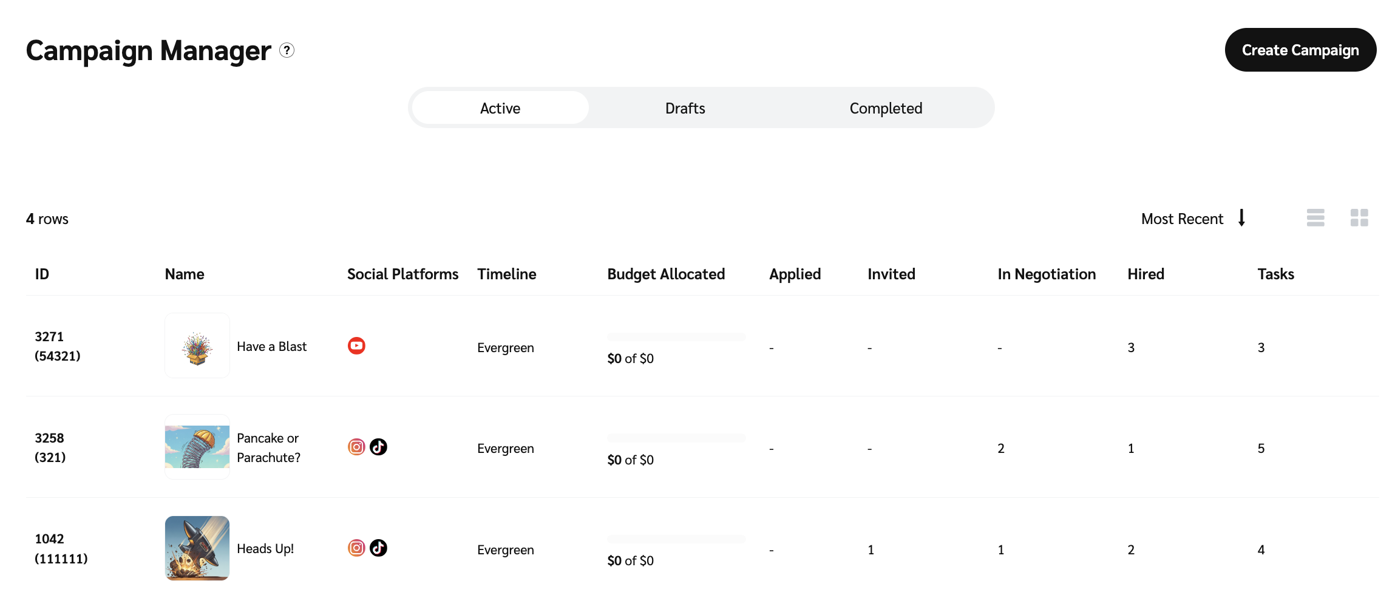Select the Active tab
Viewport: 1395px width, 595px height.
click(x=500, y=108)
